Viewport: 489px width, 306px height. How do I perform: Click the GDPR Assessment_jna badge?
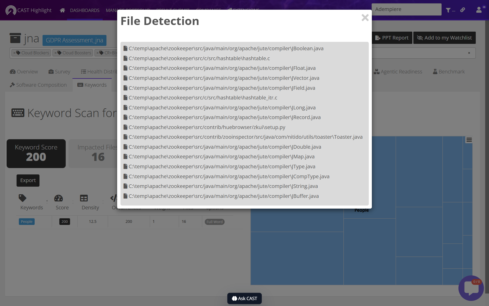(74, 40)
